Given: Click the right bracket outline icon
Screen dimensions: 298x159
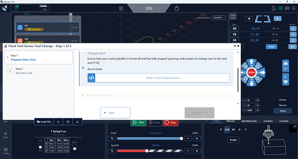Looking at the screenshot, I should point(267,19).
